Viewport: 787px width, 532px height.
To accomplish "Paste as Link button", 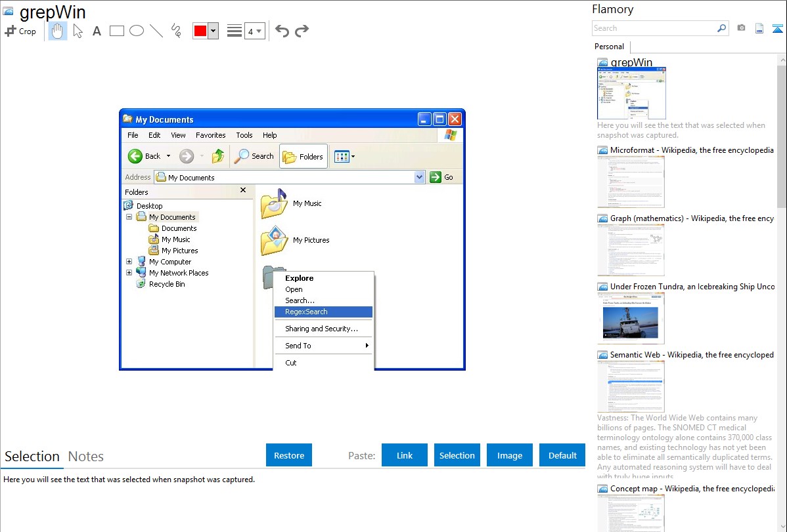I will tap(405, 455).
